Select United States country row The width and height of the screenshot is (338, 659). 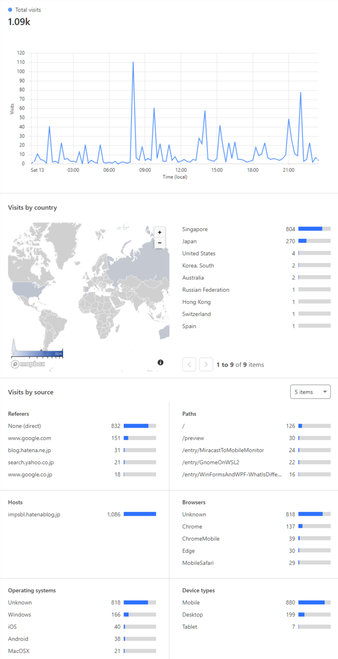[257, 253]
